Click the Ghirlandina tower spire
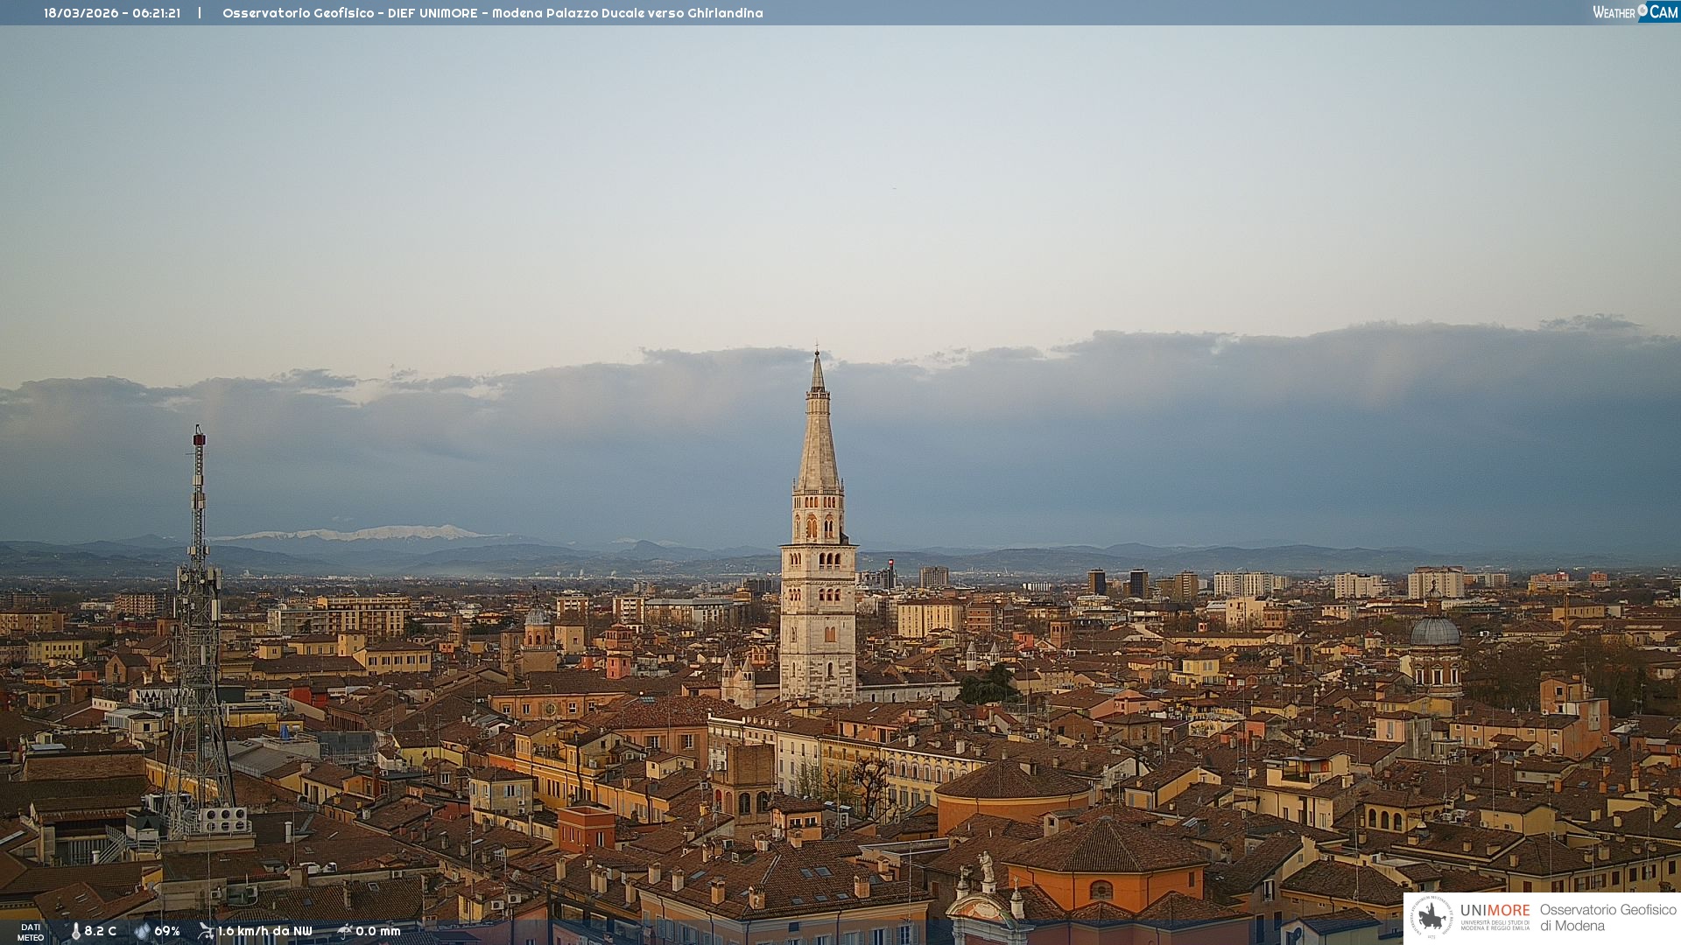 tap(818, 437)
